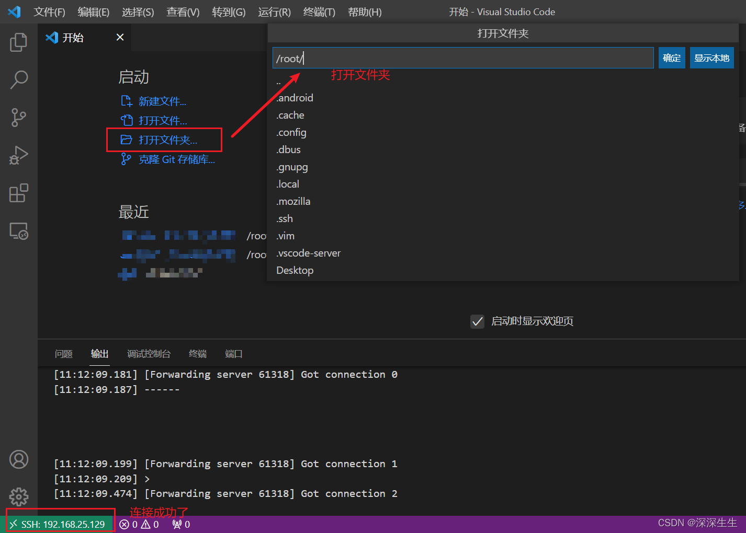Open the 终端 menu
Screen dimensions: 746x533
(319, 11)
